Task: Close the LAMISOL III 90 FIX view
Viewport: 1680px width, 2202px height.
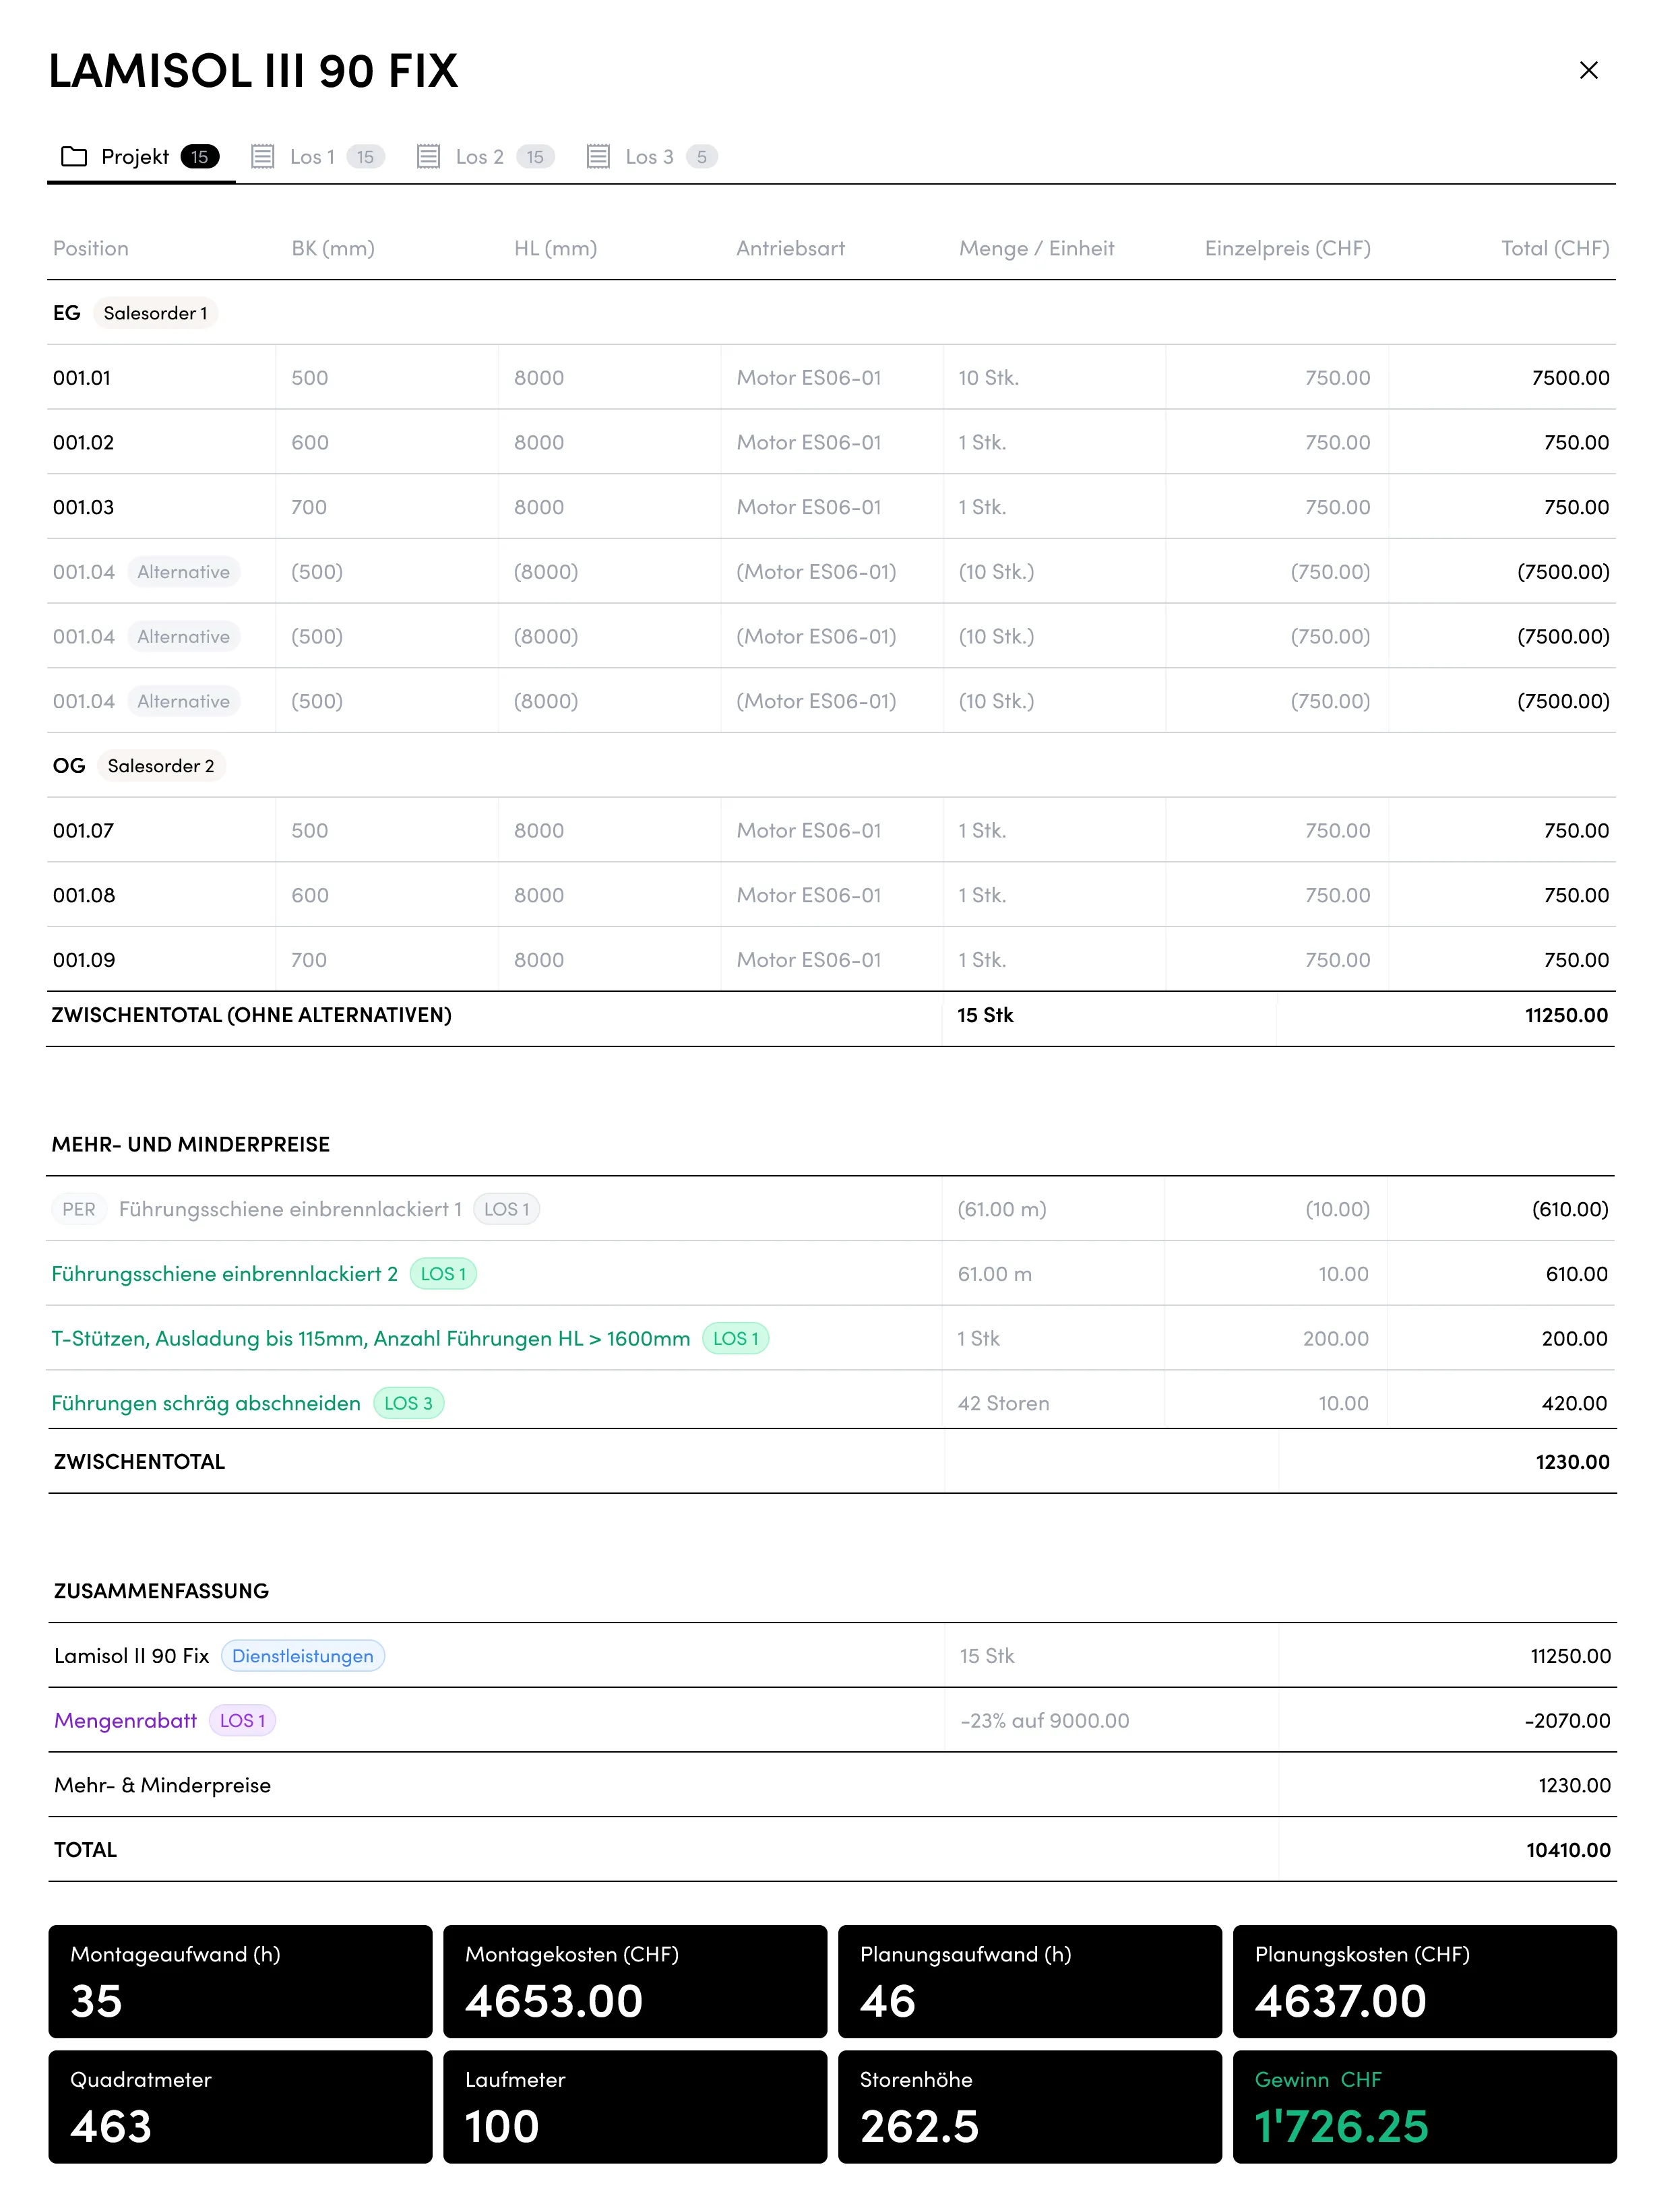Action: 1588,70
